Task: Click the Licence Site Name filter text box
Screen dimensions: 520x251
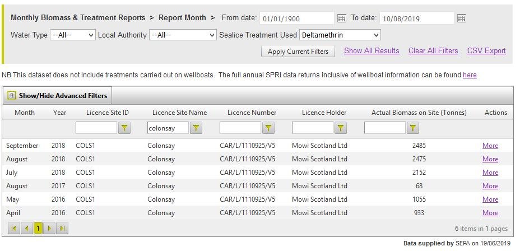Action: pos(168,128)
